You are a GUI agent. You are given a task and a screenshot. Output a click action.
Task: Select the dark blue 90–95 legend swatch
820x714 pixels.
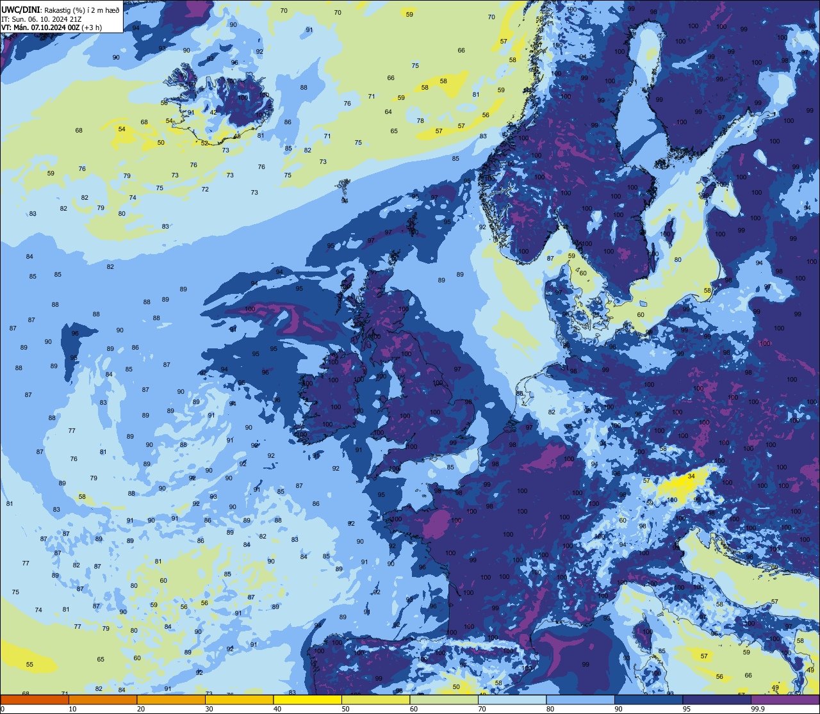pos(648,699)
